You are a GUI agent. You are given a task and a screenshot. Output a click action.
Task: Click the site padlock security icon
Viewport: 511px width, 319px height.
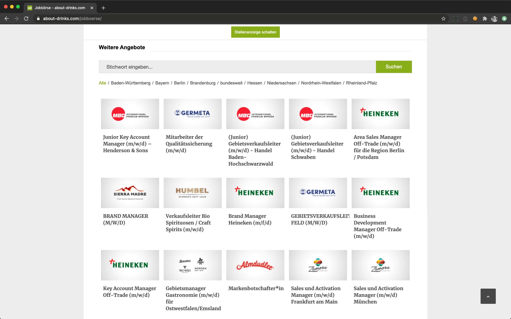pos(38,19)
